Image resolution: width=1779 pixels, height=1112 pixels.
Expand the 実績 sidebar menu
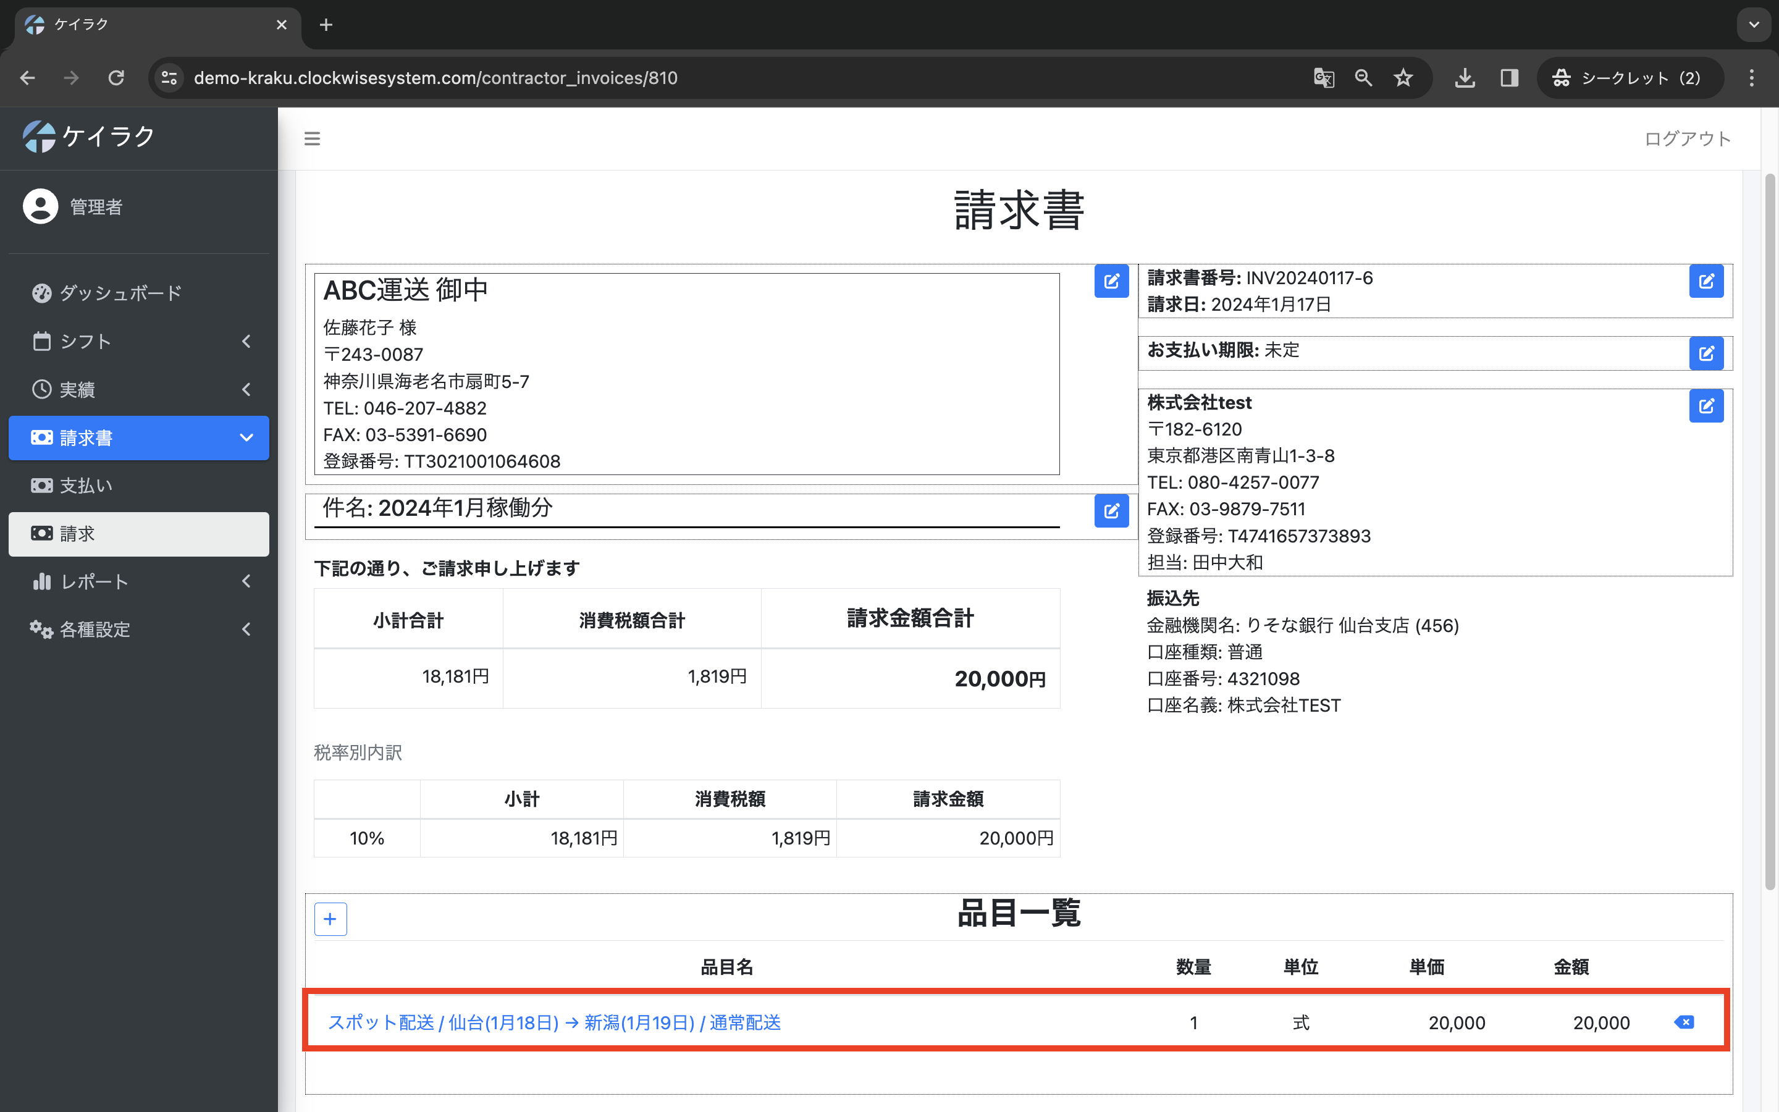point(139,389)
